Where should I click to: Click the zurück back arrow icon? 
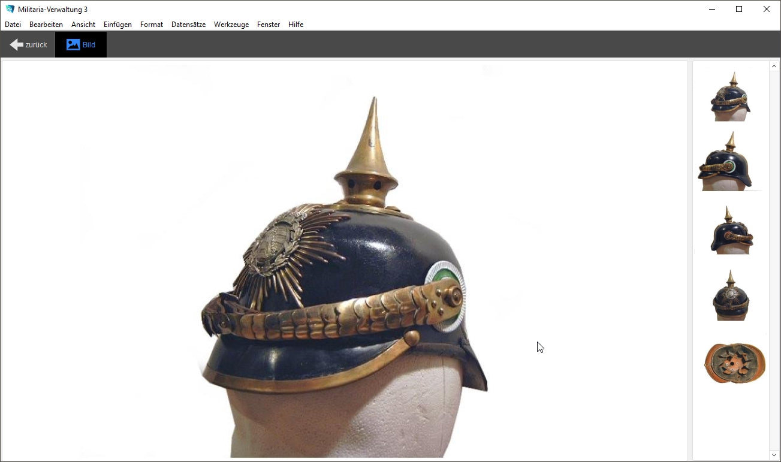point(17,45)
